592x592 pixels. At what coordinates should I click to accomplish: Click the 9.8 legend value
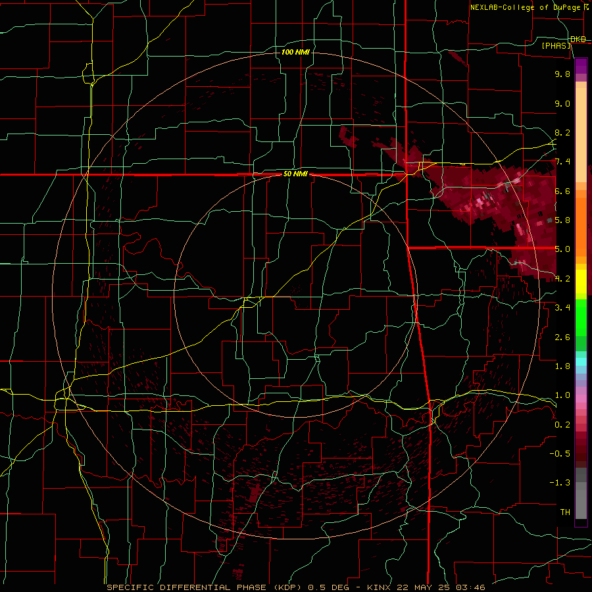[x=562, y=74]
